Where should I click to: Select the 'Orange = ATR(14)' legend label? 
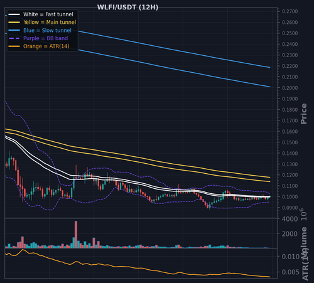(46, 46)
